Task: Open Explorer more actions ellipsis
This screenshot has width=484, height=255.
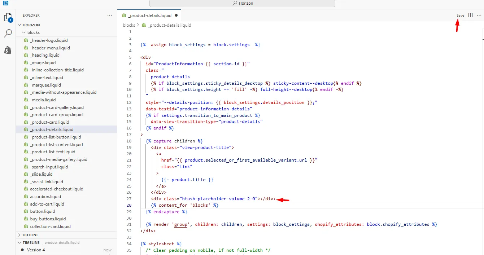Action: [x=110, y=16]
